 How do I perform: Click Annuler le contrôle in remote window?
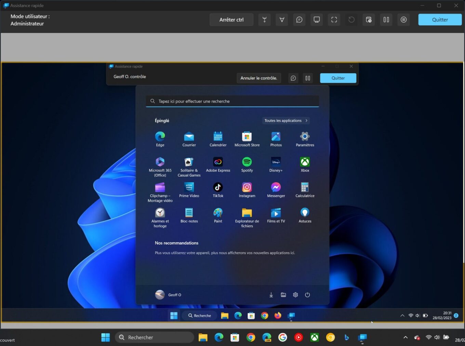(x=259, y=78)
